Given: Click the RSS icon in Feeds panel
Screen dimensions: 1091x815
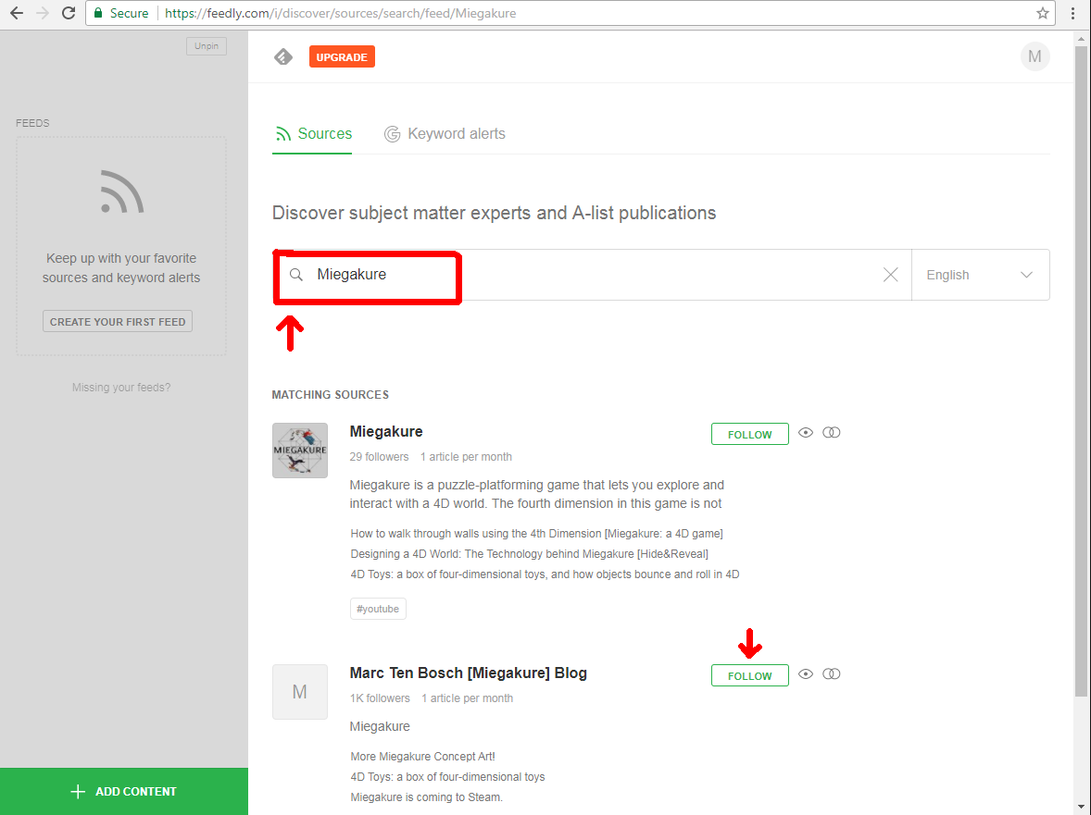Looking at the screenshot, I should point(121,191).
